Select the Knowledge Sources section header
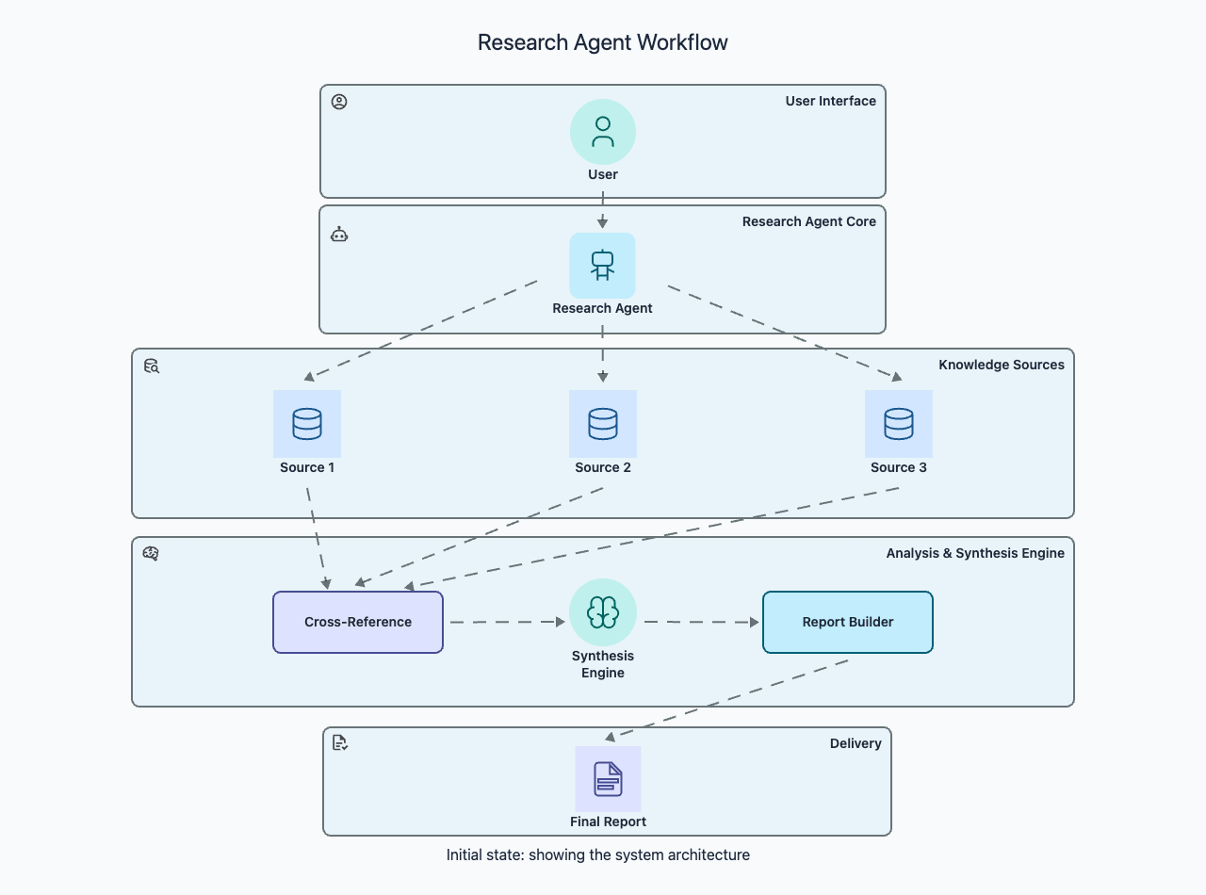1206x895 pixels. click(1002, 365)
